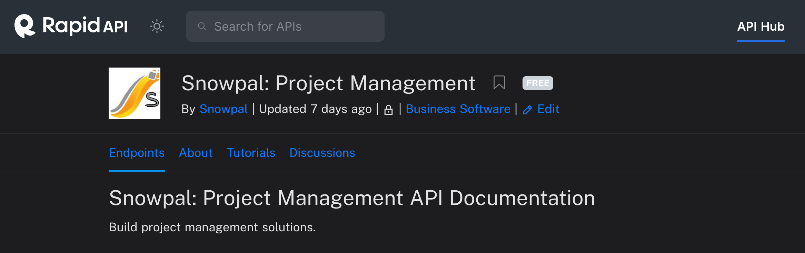The height and width of the screenshot is (253, 805).
Task: Click 'Updated 7 days ago' text
Action: (316, 109)
